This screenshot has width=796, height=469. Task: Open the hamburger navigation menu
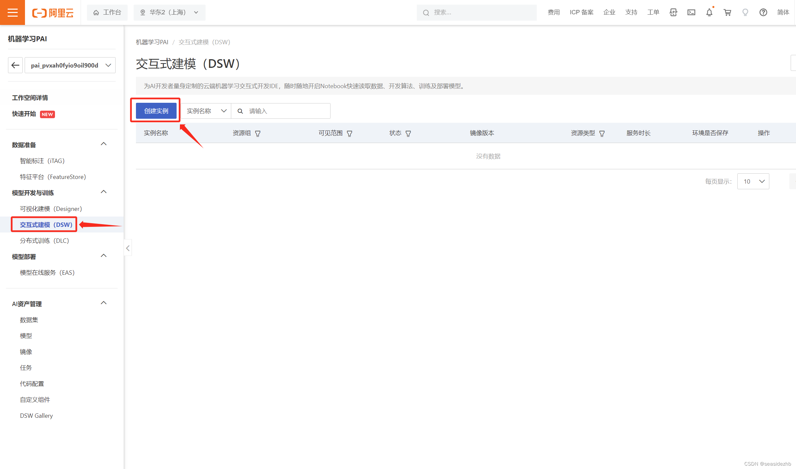tap(12, 12)
